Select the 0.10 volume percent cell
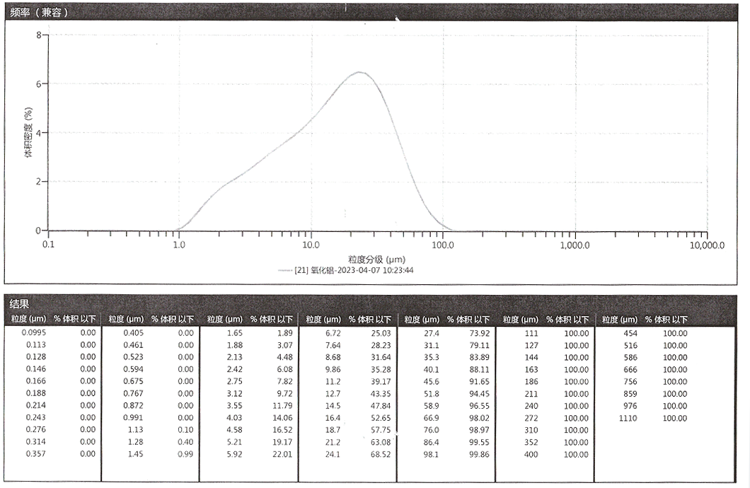Screen dimensions: 750x488 [185, 430]
